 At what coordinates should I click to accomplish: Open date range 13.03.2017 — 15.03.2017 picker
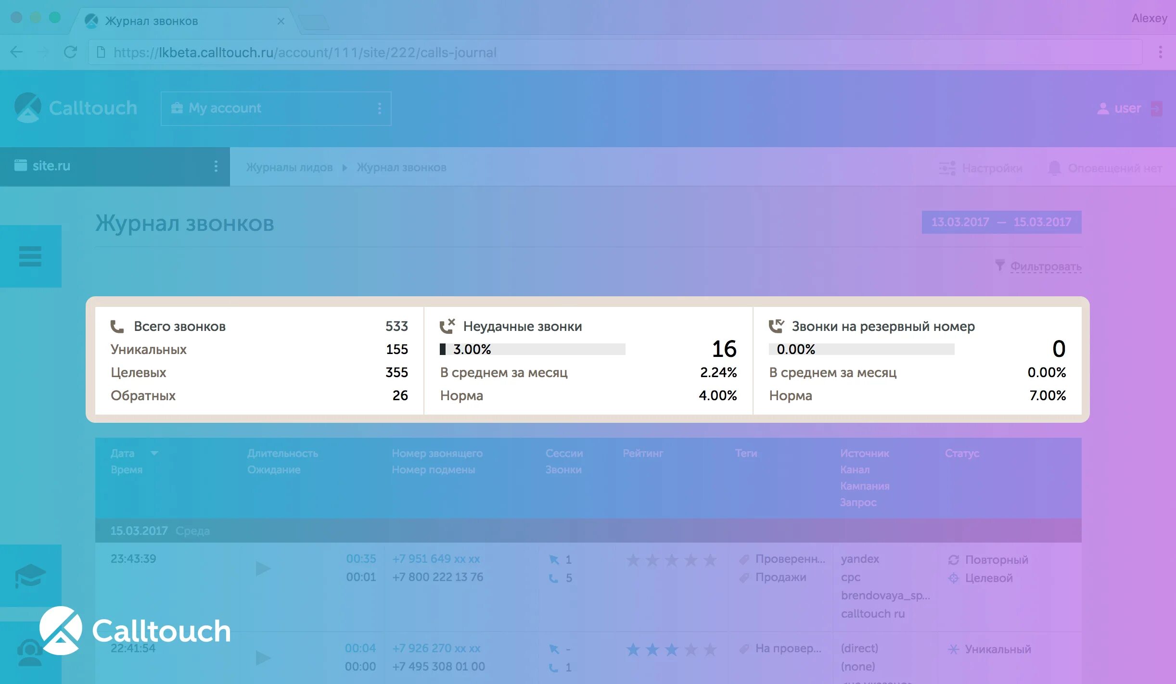(1001, 222)
